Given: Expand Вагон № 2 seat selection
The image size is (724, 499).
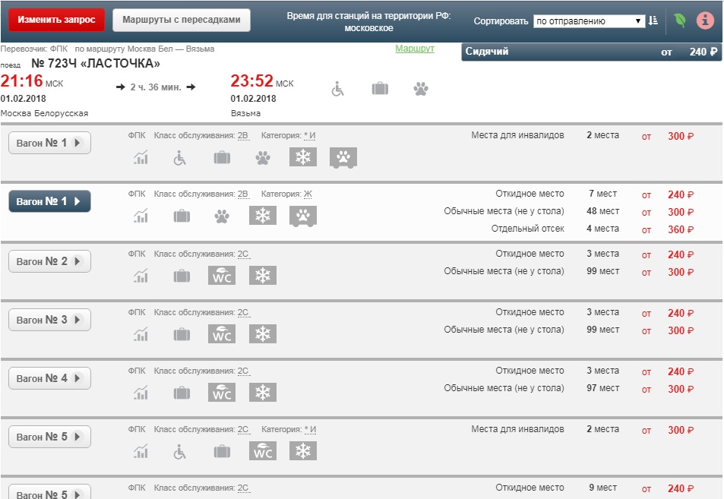Looking at the screenshot, I should pos(49,262).
